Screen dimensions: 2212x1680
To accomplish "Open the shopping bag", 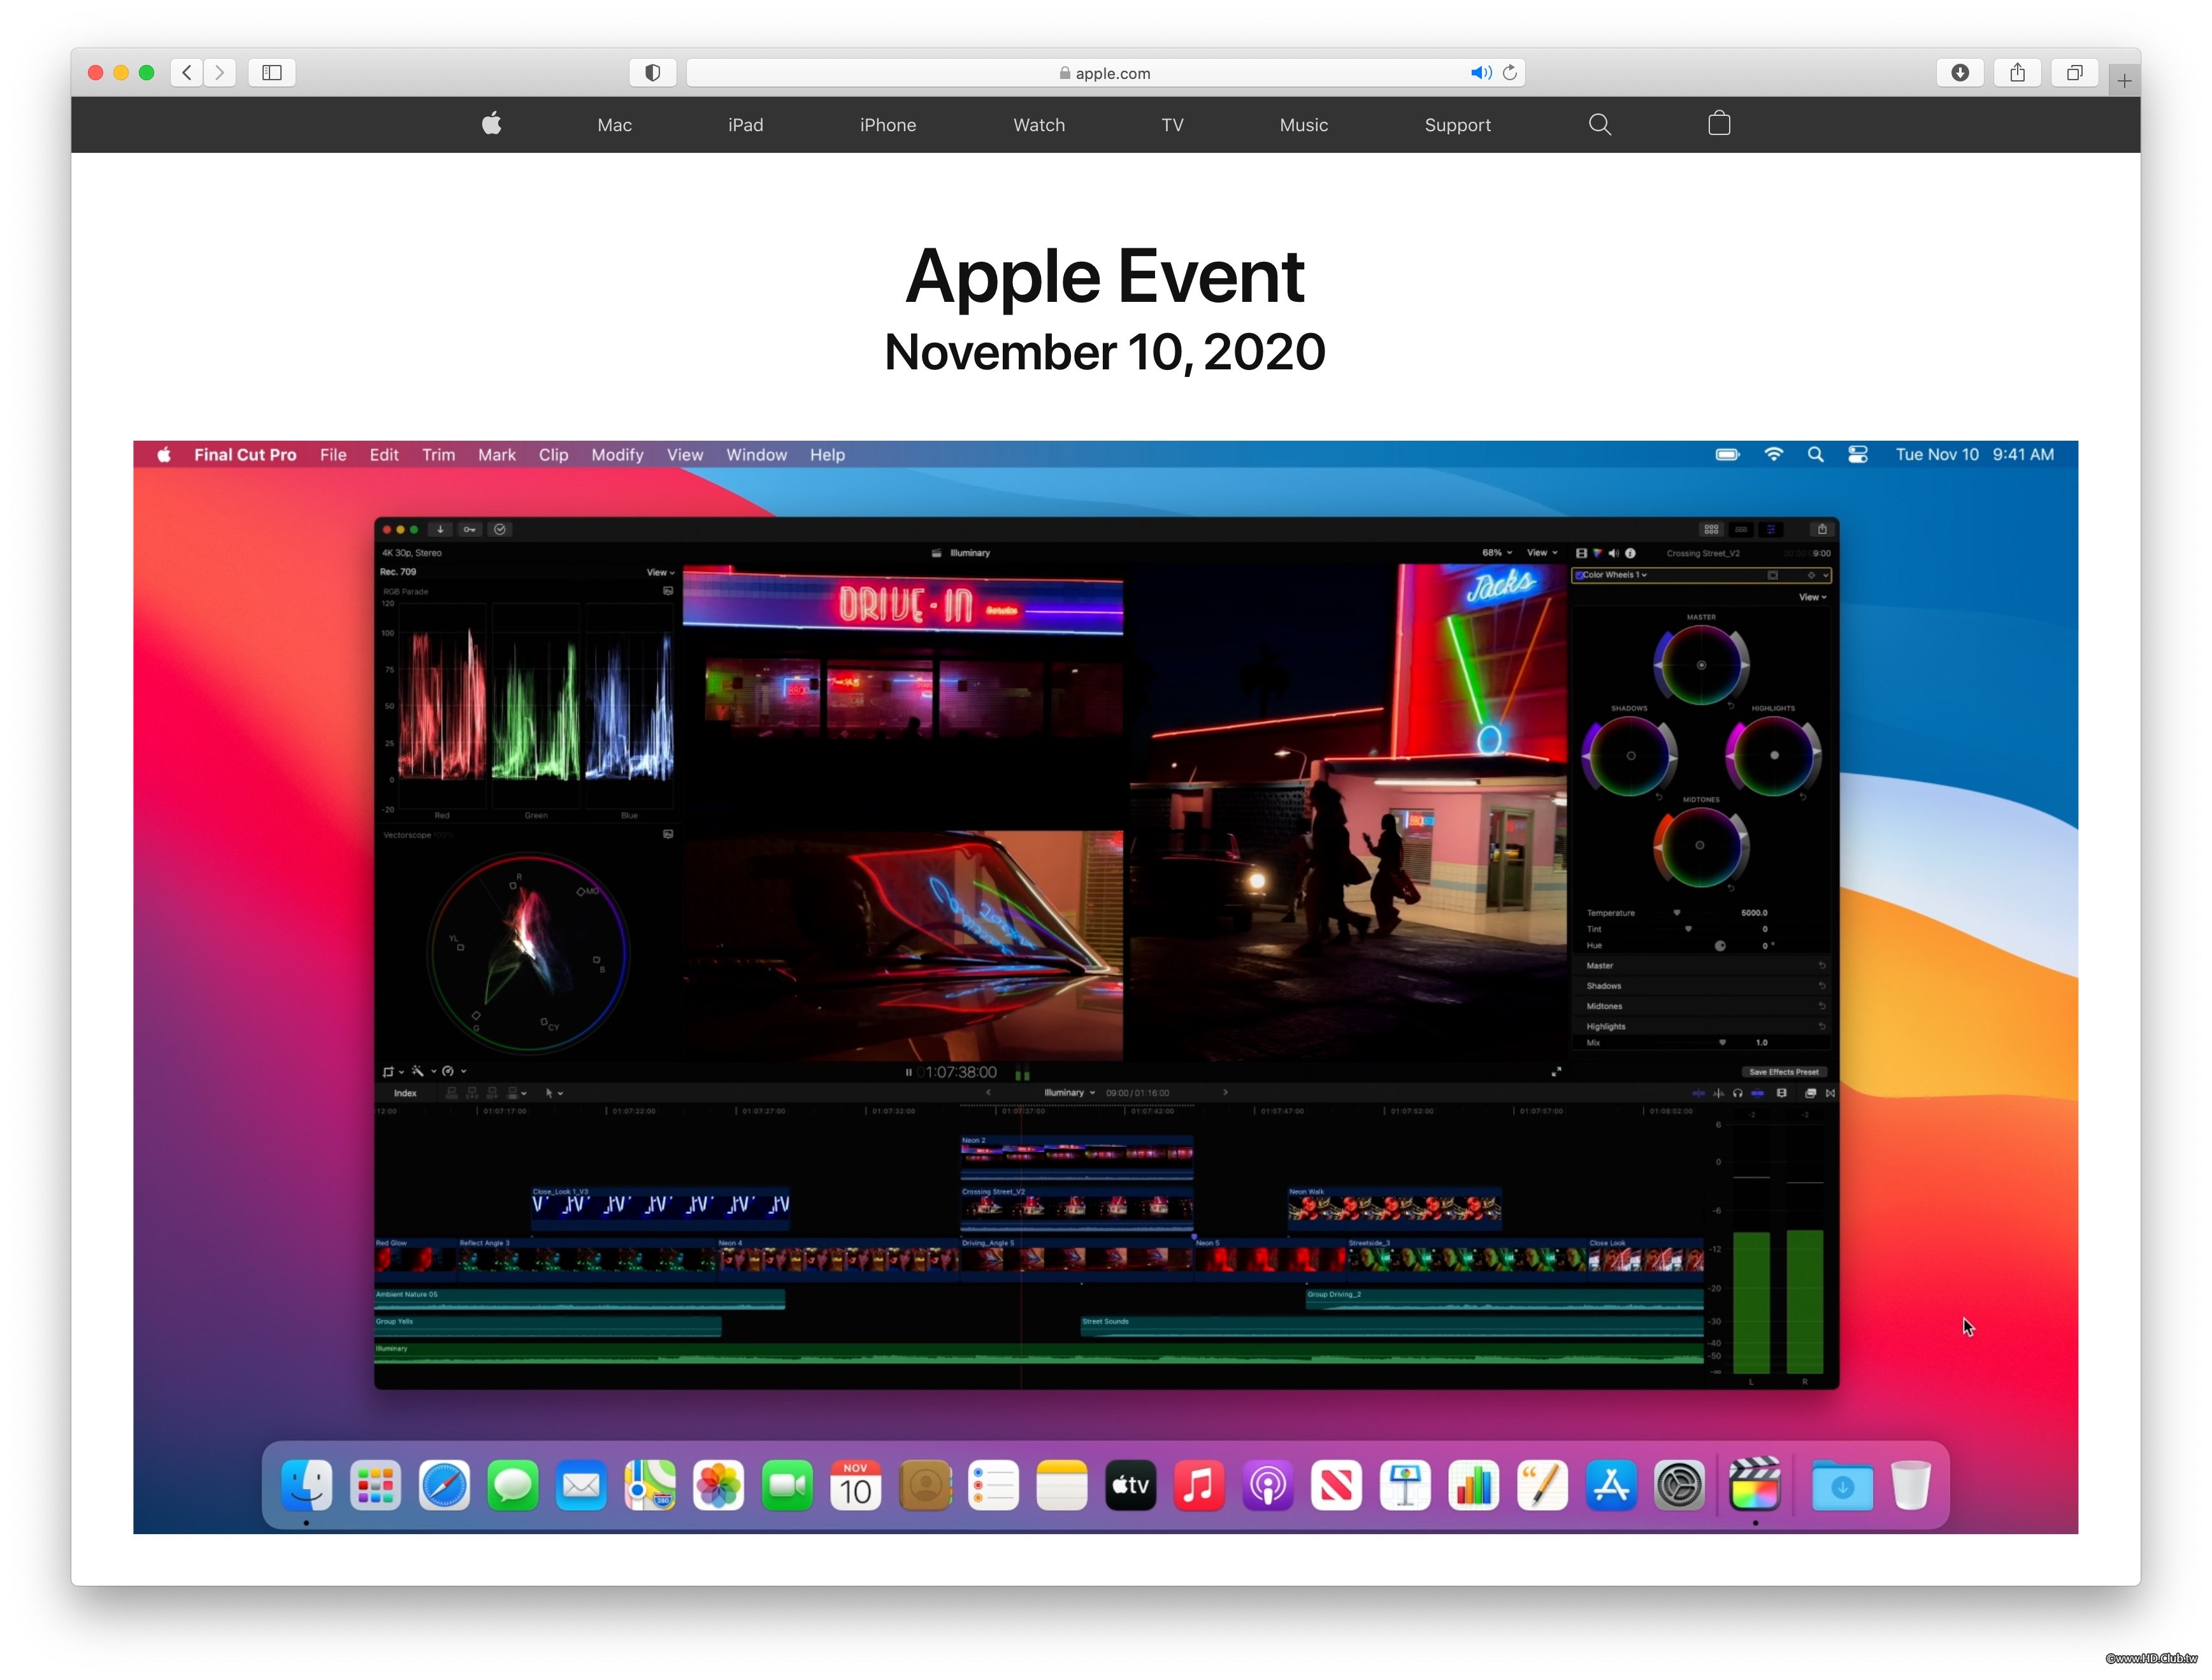I will click(x=1719, y=123).
